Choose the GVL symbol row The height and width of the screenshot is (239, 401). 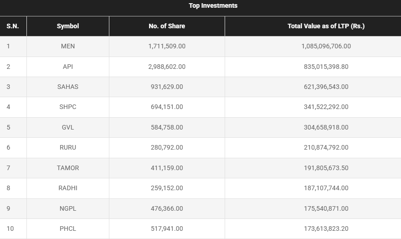tap(68, 127)
